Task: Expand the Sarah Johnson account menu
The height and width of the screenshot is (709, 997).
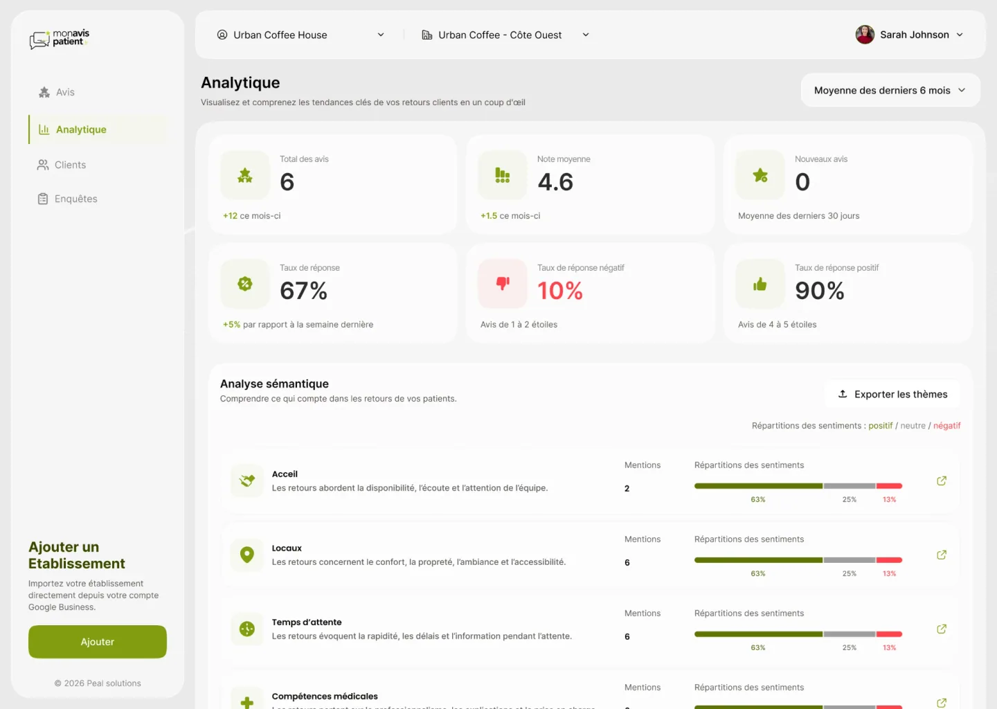Action: (960, 35)
